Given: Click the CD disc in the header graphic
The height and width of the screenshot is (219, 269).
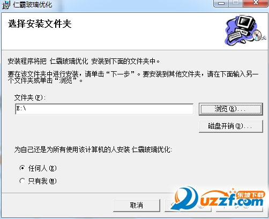Looking at the screenshot, I should point(257,35).
